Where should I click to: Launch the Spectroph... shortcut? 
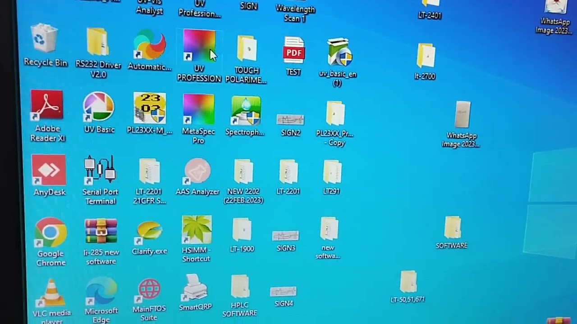click(x=246, y=111)
